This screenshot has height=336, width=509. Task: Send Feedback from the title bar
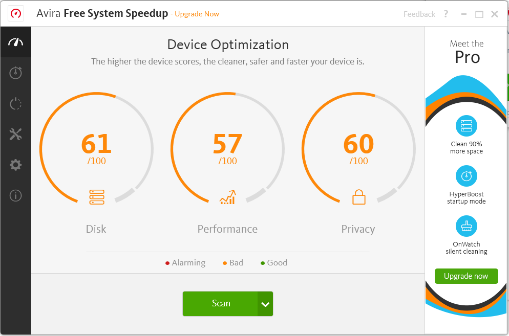pos(419,14)
